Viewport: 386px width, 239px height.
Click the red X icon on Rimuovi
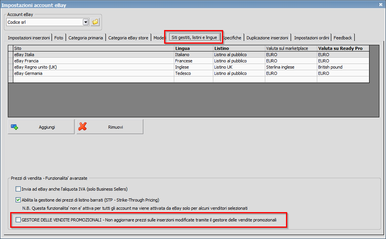pos(82,126)
